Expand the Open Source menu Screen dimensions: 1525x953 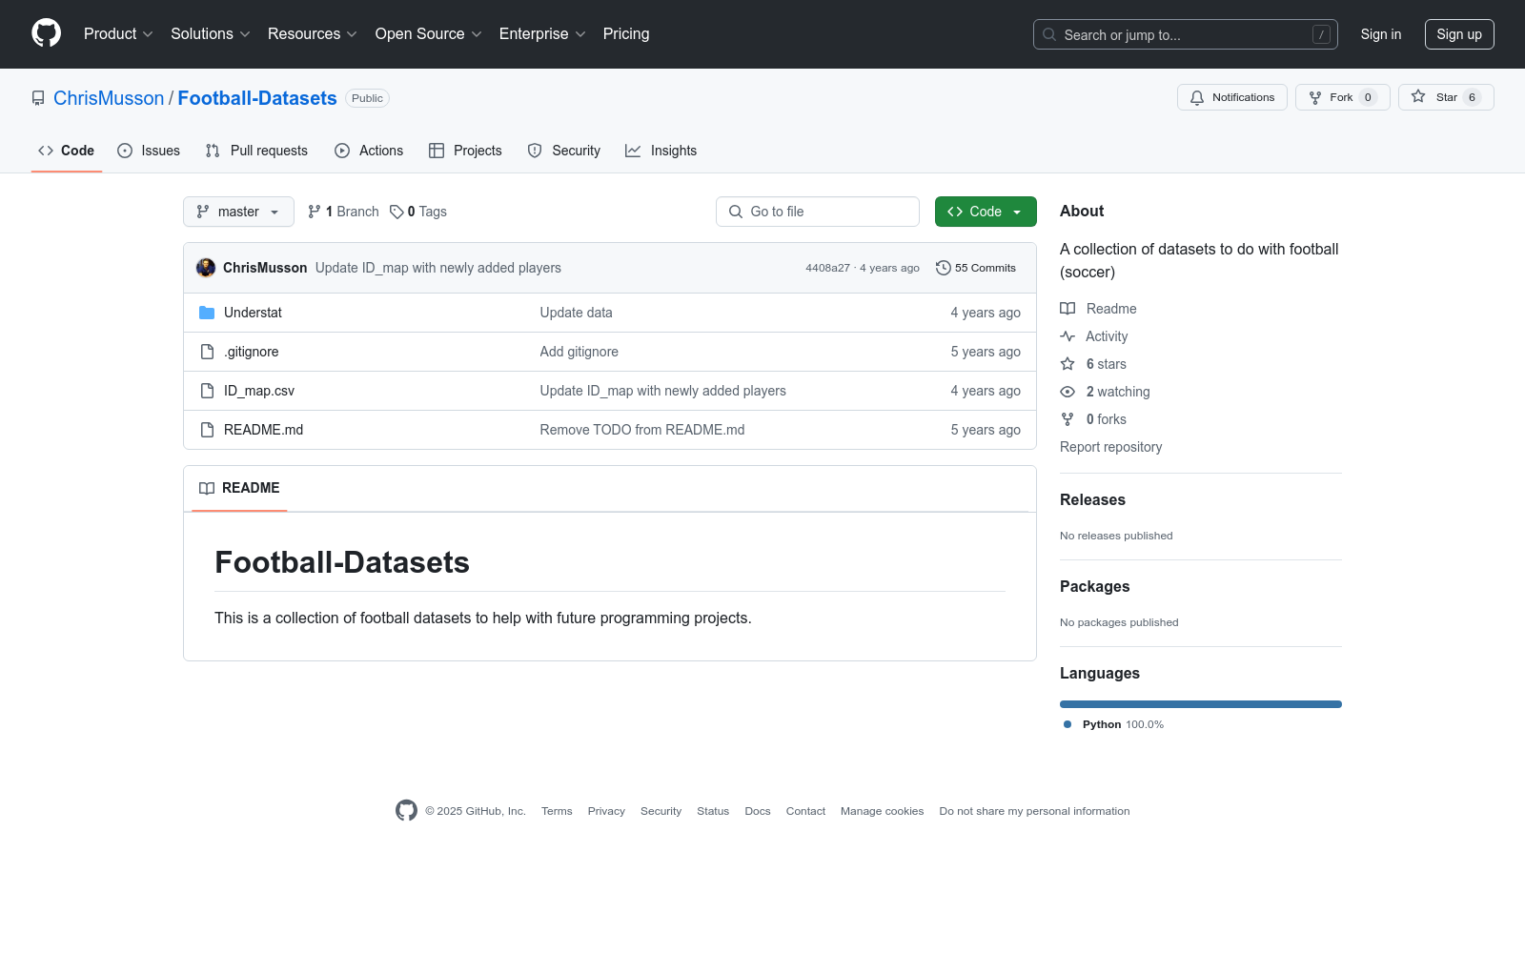(x=429, y=33)
